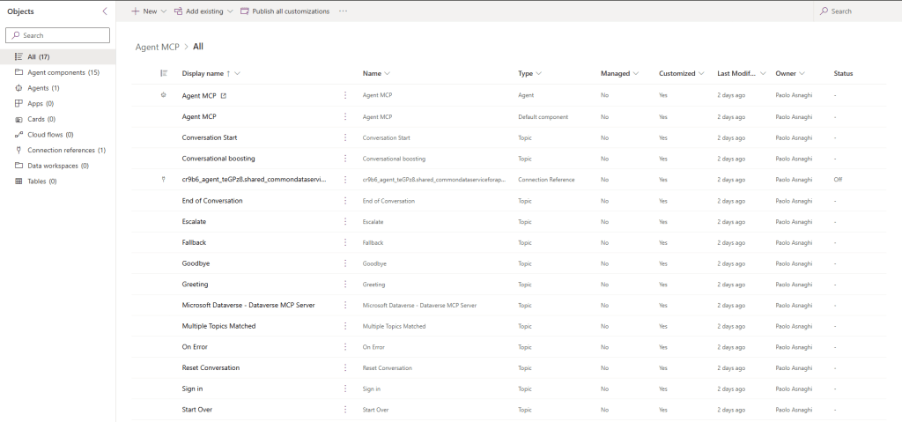Expand the Add existing dropdown
This screenshot has width=902, height=422.
click(x=230, y=11)
